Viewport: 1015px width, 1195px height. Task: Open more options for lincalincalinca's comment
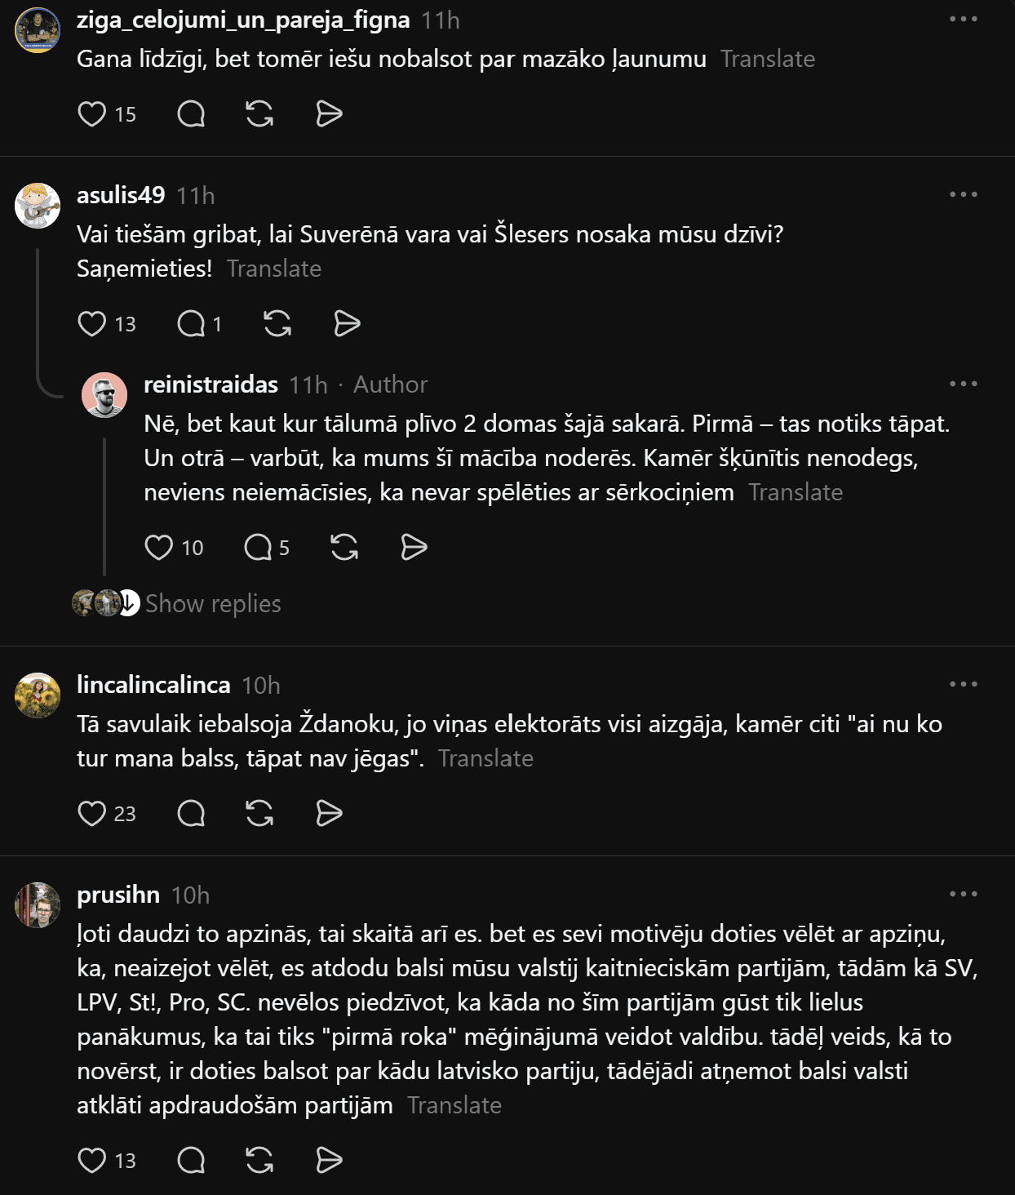tap(964, 684)
